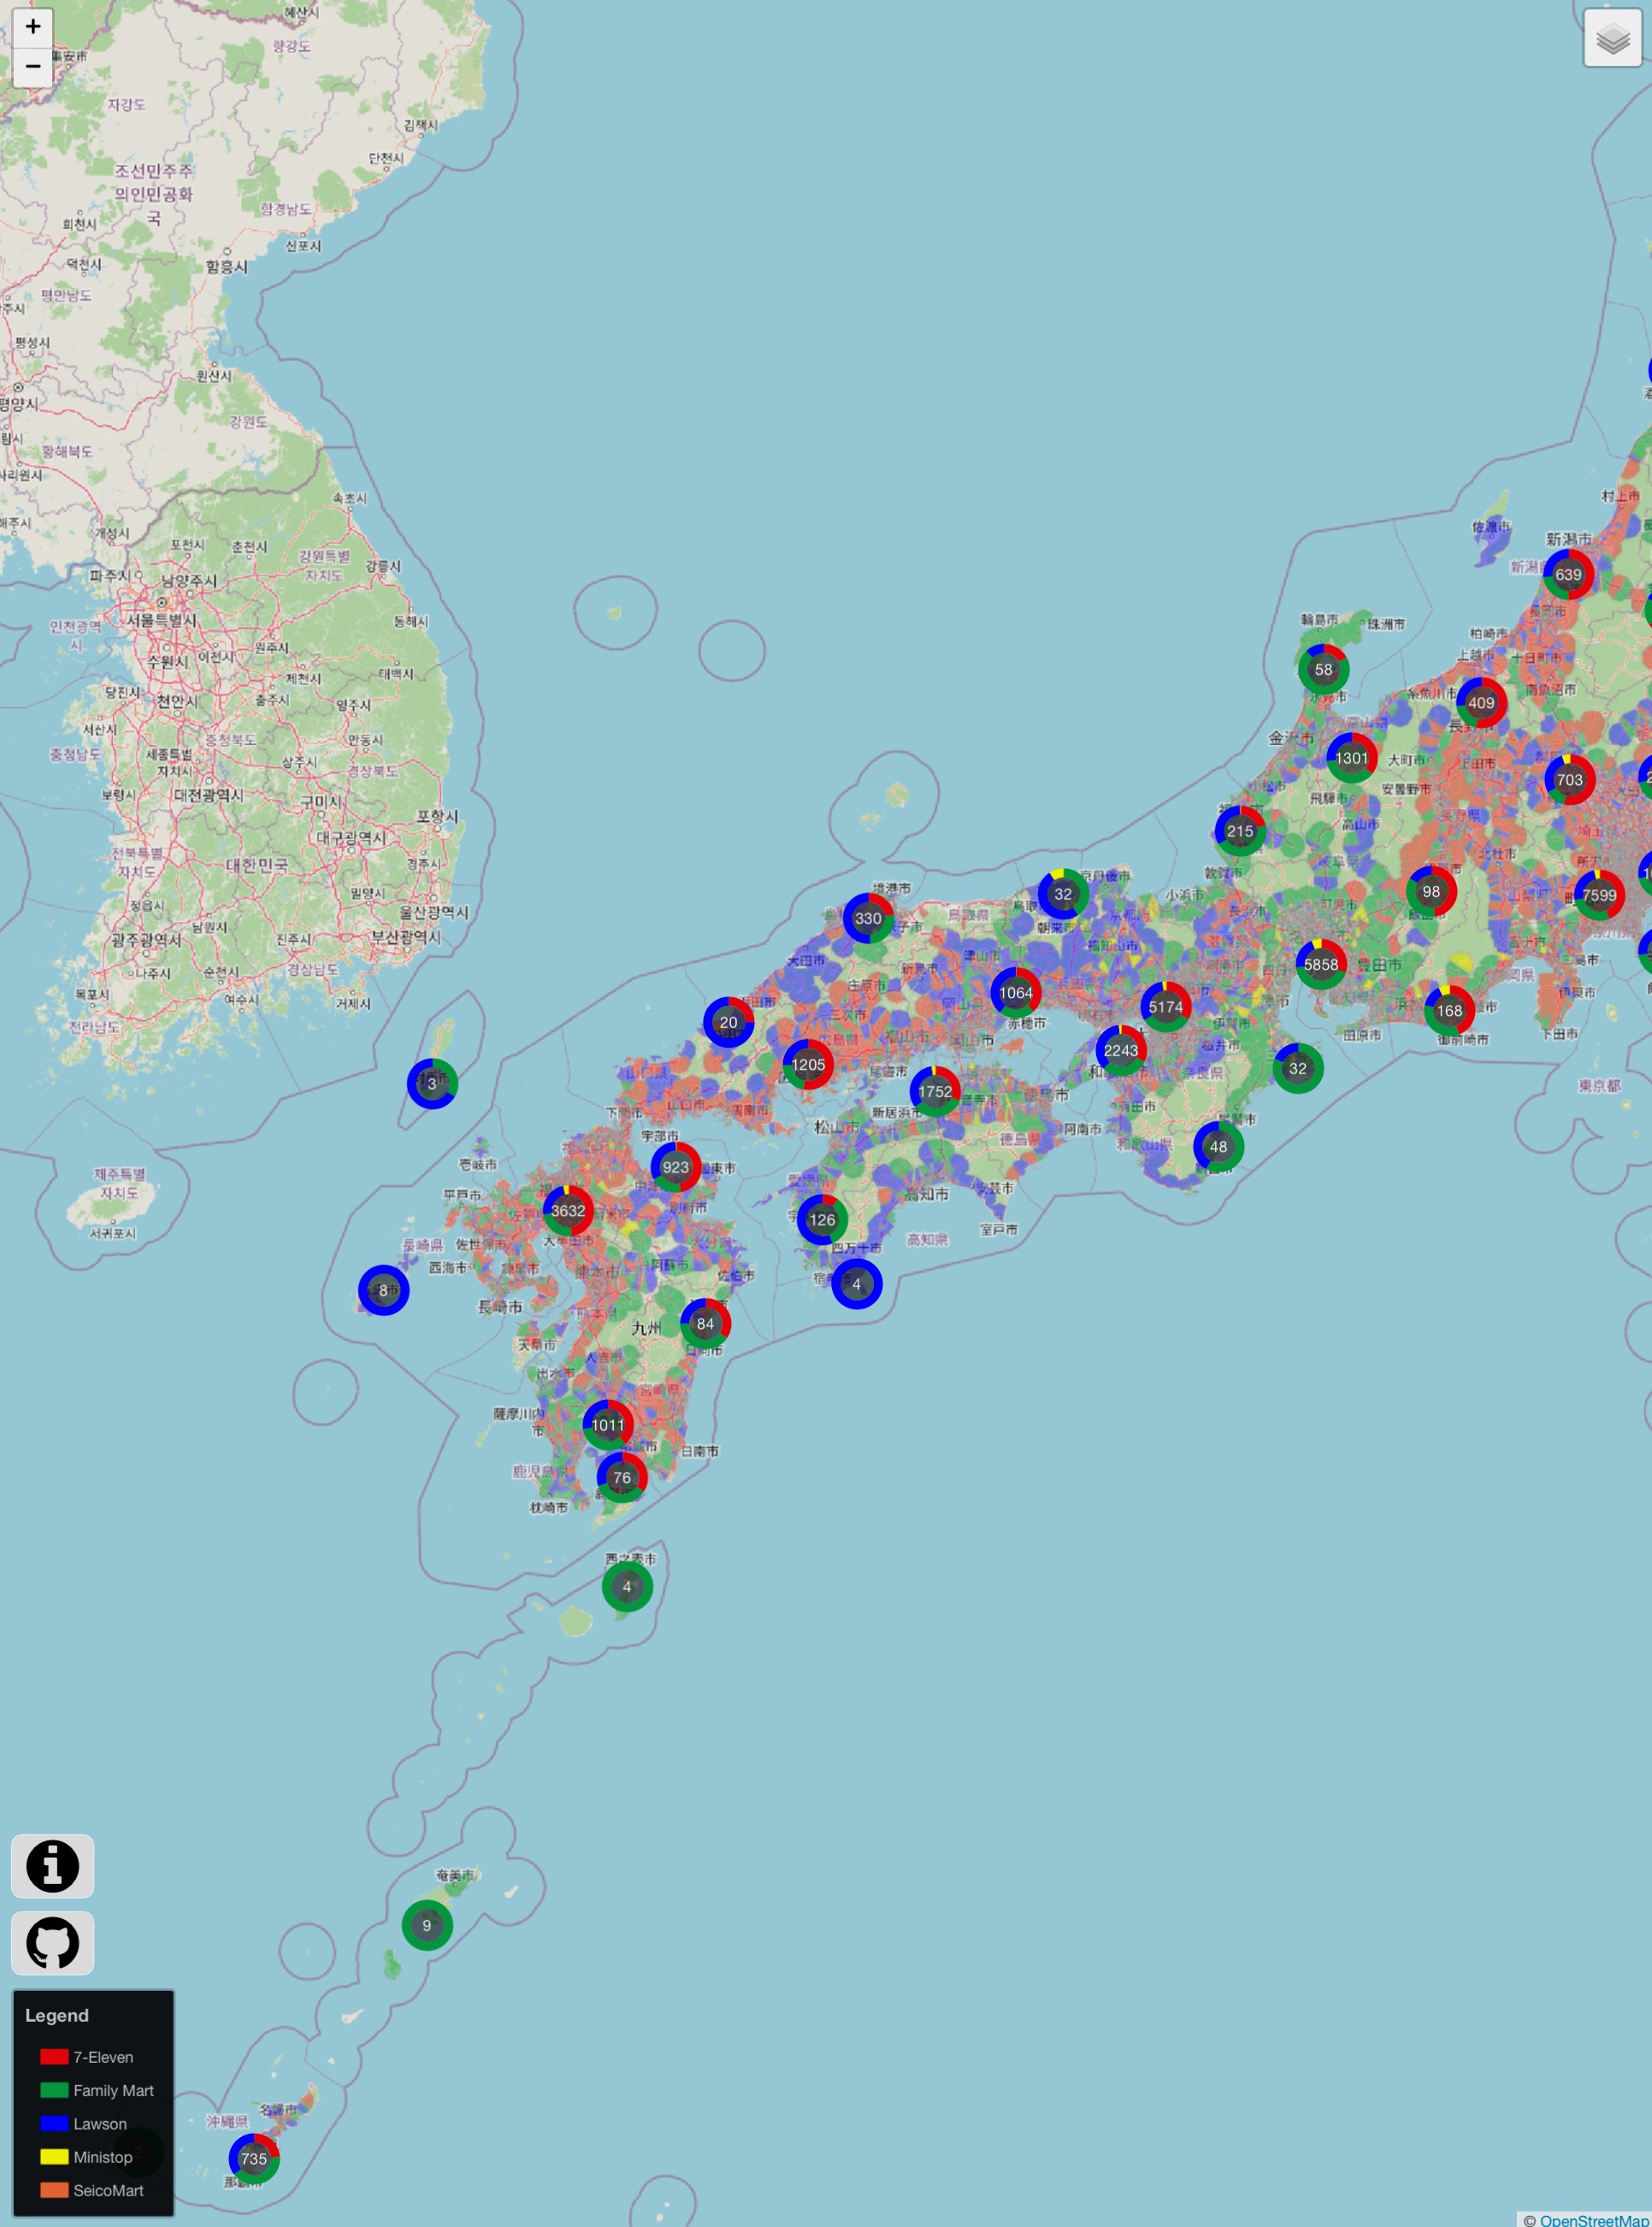Expand the 5174 store cluster
1652x2227 pixels.
pyautogui.click(x=1166, y=1007)
